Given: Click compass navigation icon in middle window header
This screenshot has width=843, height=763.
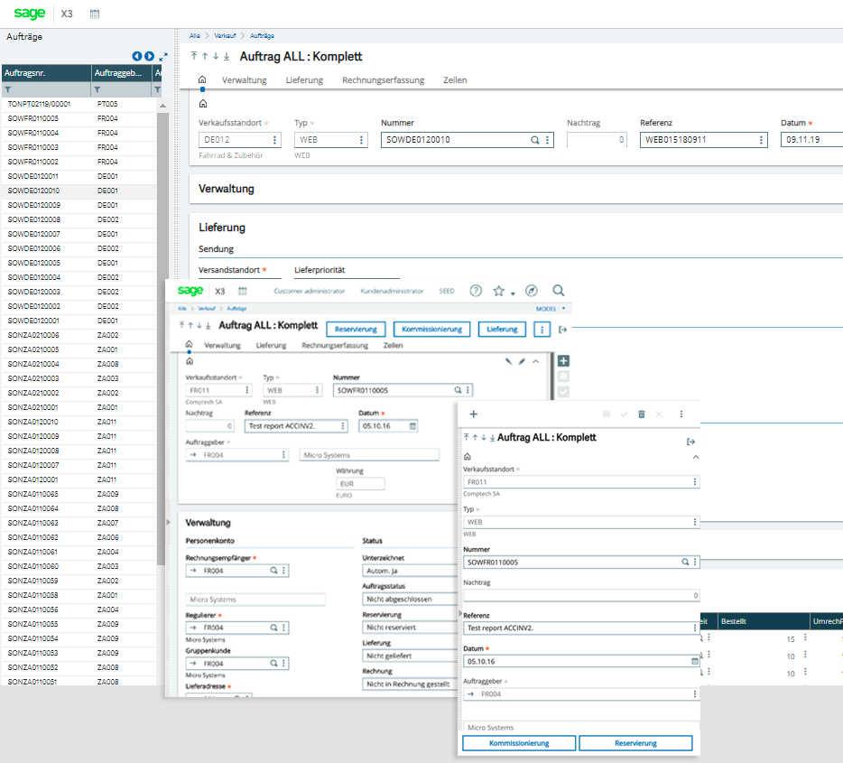Looking at the screenshot, I should (532, 291).
